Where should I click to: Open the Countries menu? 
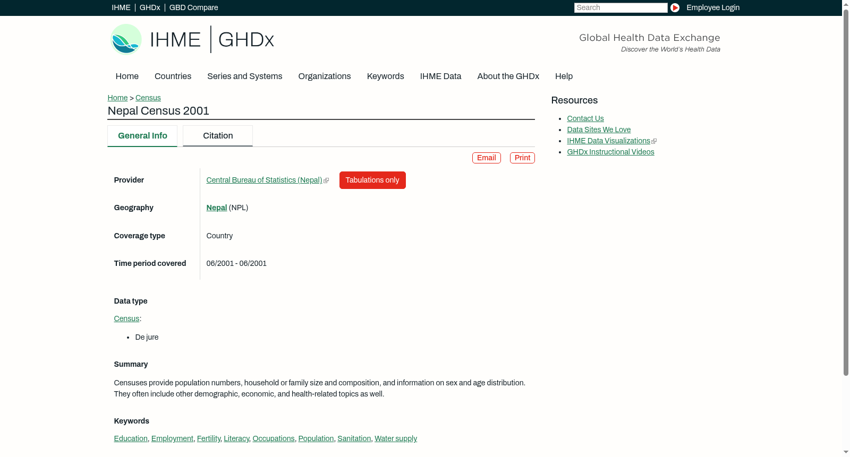(173, 76)
